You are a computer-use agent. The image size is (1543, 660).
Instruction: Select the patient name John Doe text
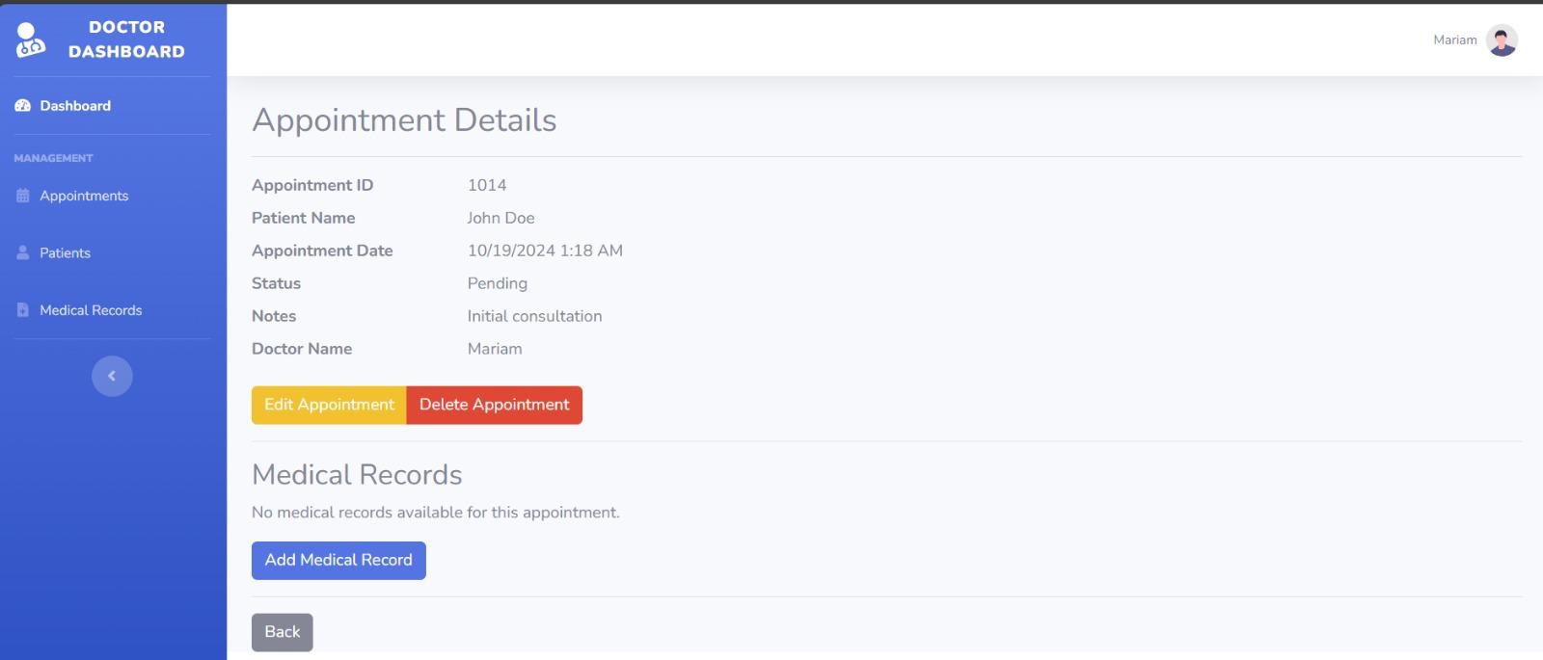[501, 218]
